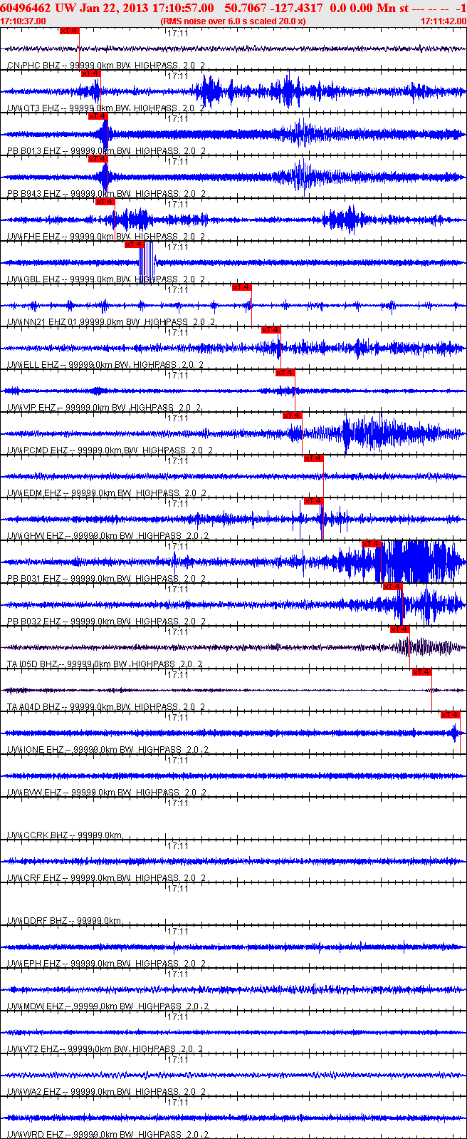Select the 'UW GBL EHZ' station label
This screenshot has height=1139, width=467.
tap(33, 279)
